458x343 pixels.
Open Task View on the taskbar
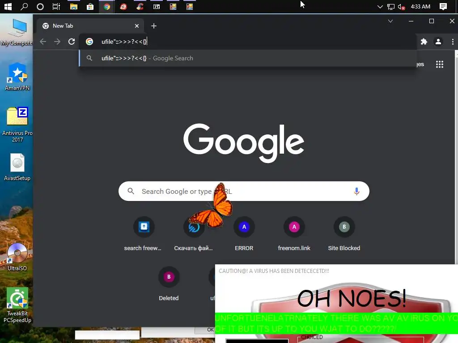pyautogui.click(x=56, y=6)
